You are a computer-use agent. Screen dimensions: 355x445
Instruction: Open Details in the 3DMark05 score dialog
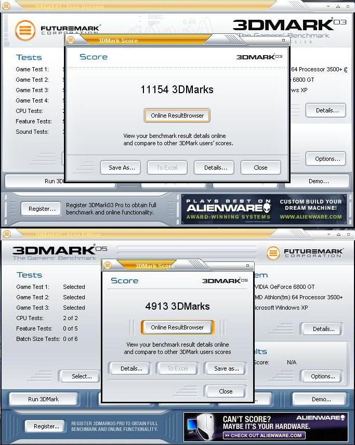click(130, 368)
